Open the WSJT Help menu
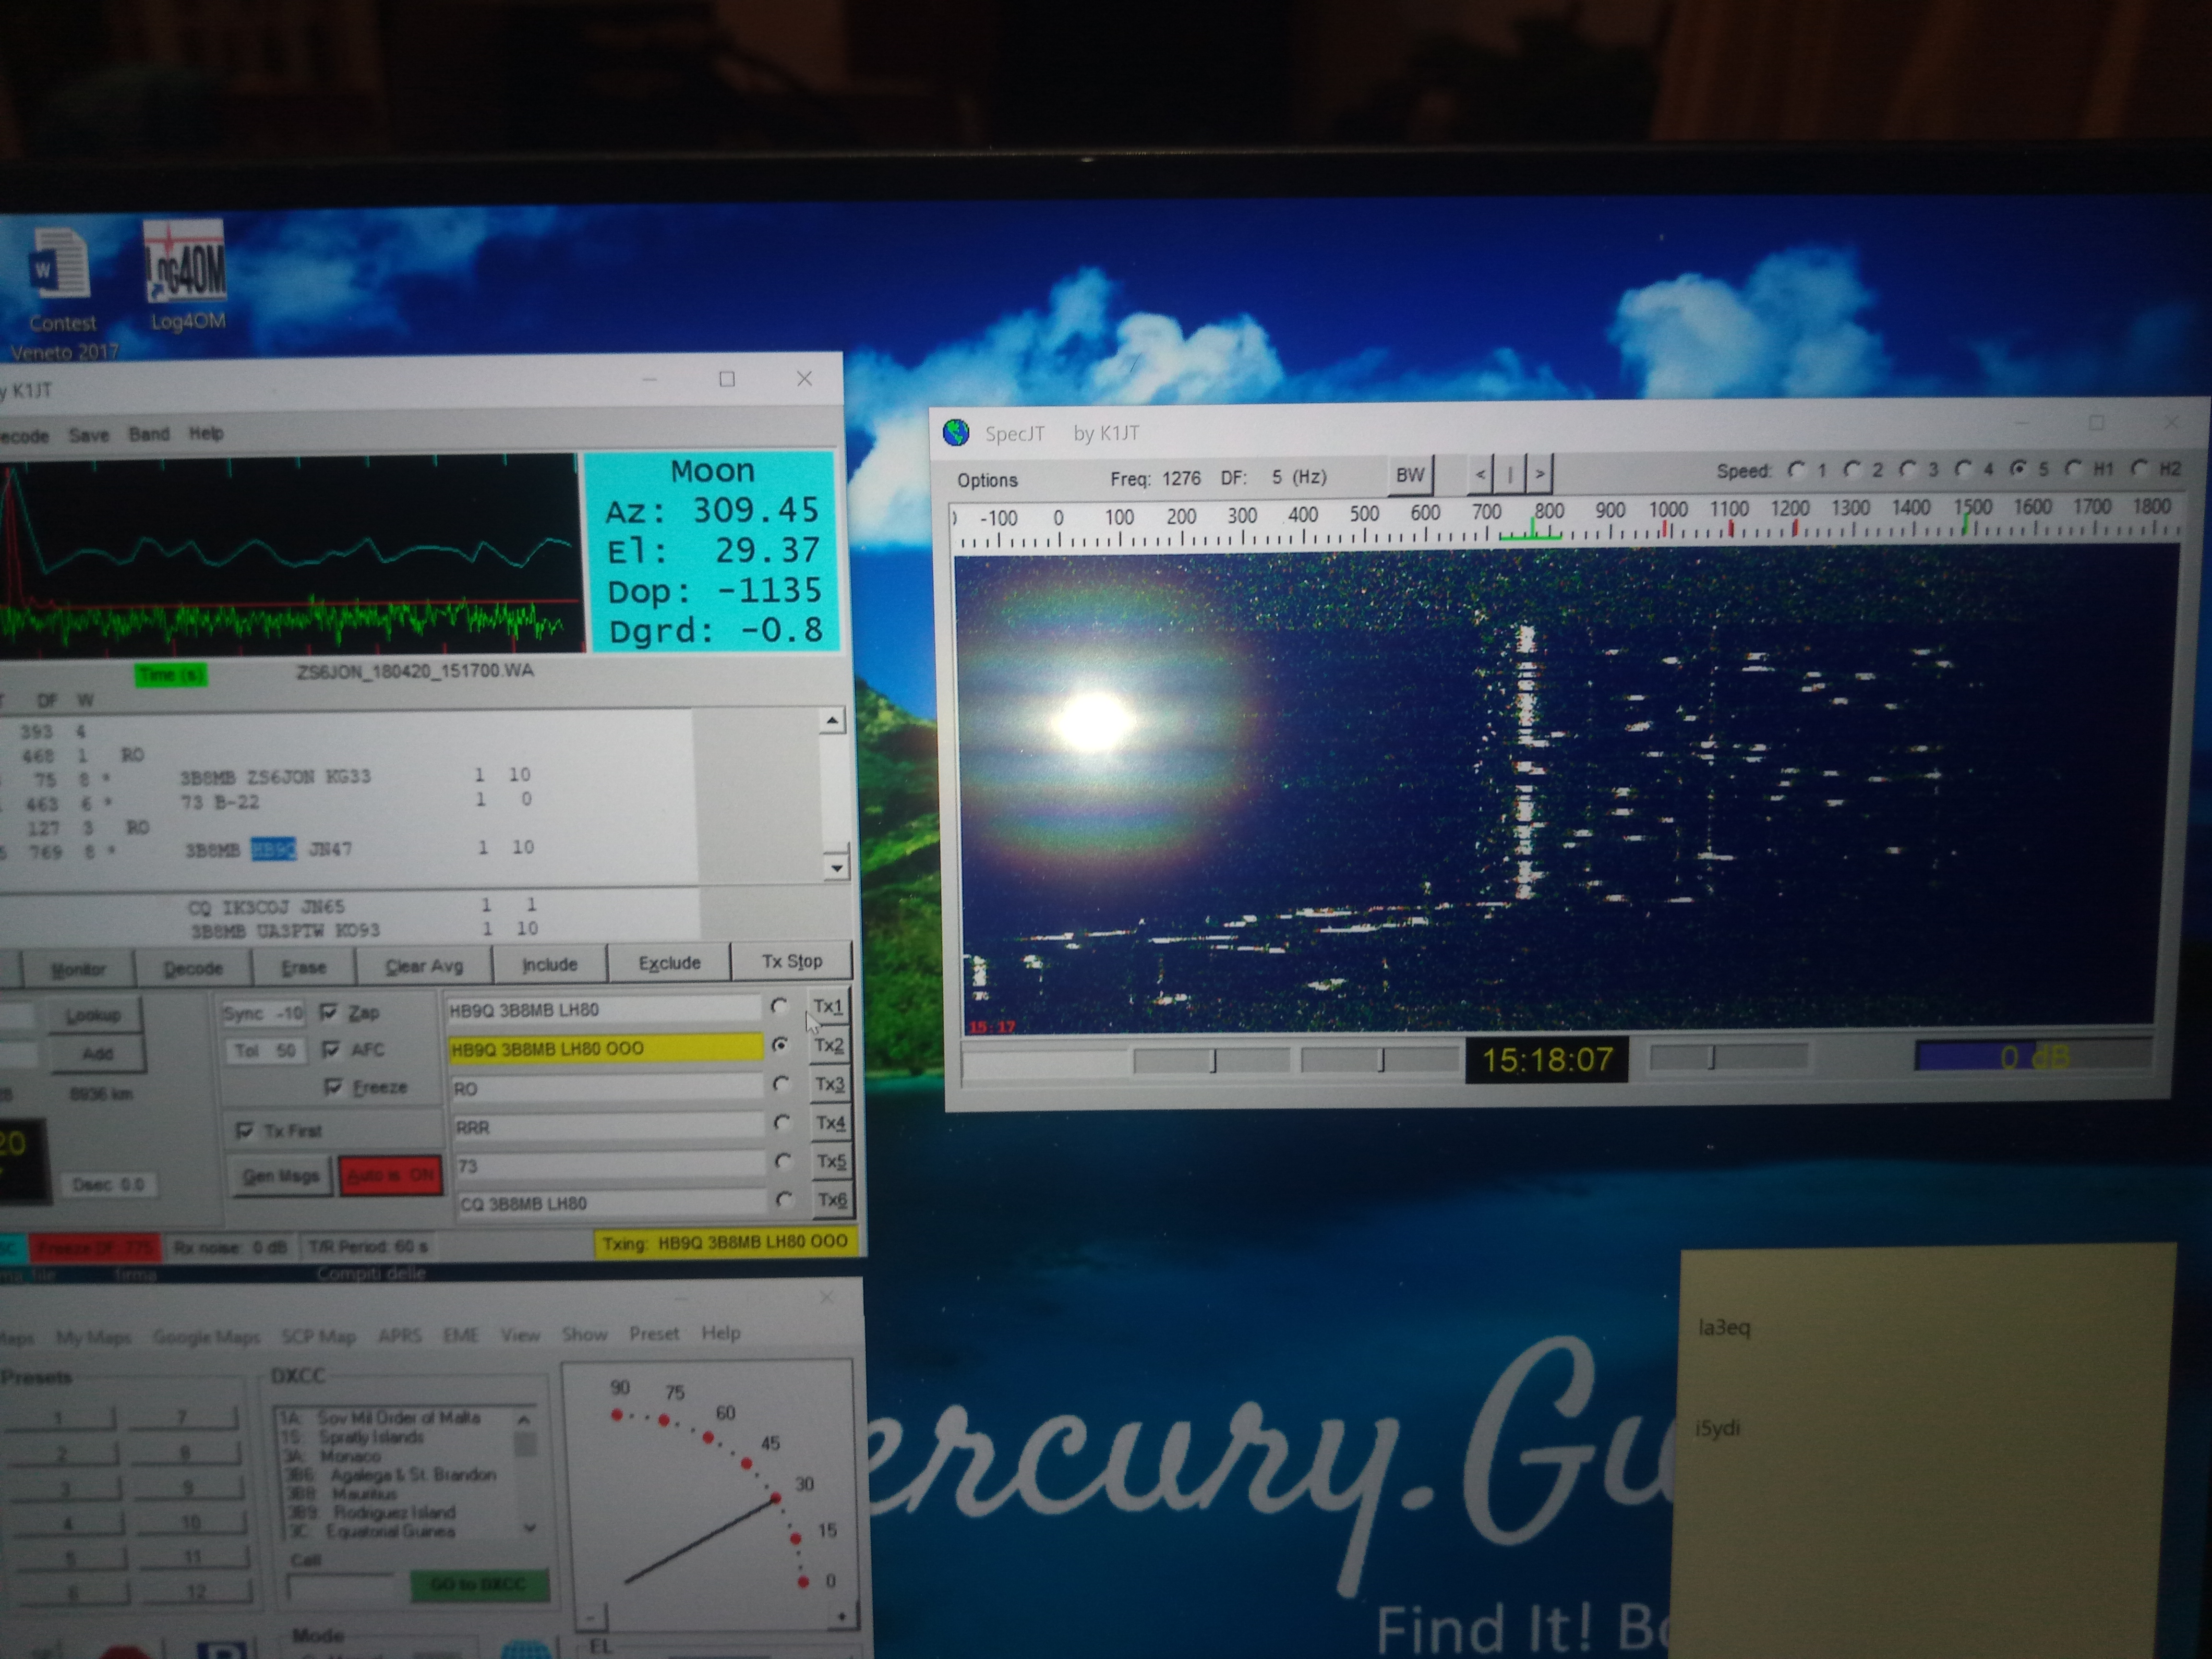This screenshot has width=2212, height=1659. [x=206, y=433]
